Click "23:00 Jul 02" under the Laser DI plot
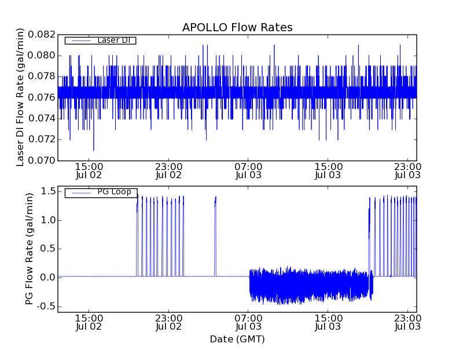 [168, 171]
